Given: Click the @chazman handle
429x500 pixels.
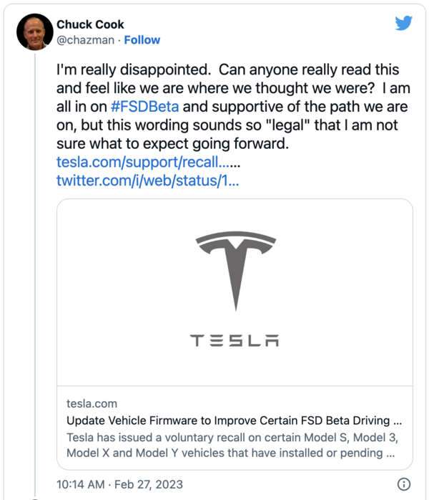Looking at the screenshot, I should (x=85, y=40).
